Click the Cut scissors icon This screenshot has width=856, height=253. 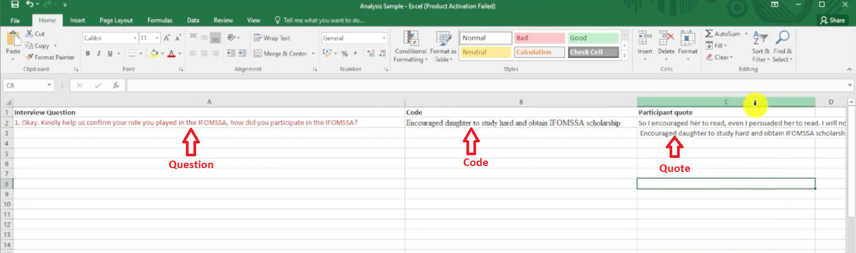30,34
